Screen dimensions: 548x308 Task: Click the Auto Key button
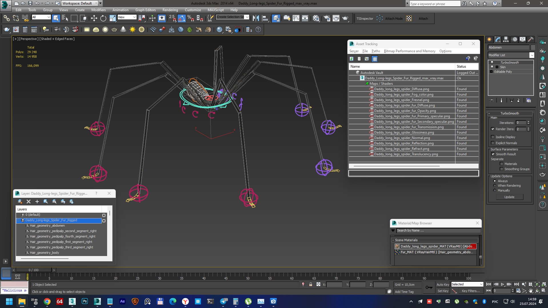click(443, 285)
